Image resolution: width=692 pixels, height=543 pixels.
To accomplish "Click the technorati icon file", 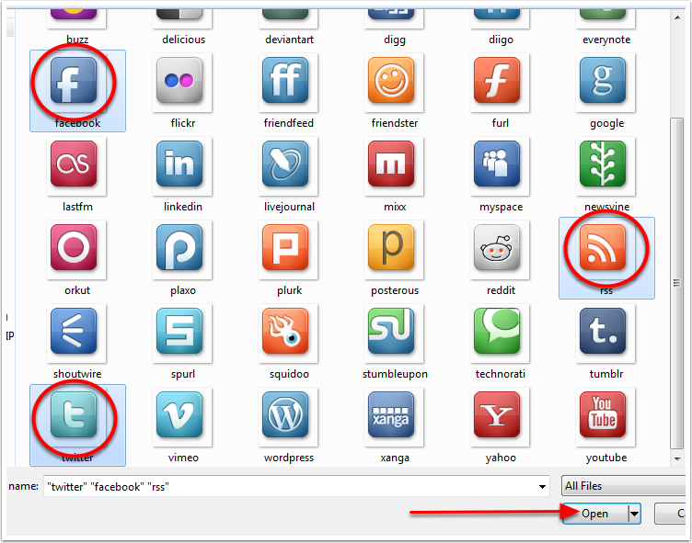I will 497,332.
